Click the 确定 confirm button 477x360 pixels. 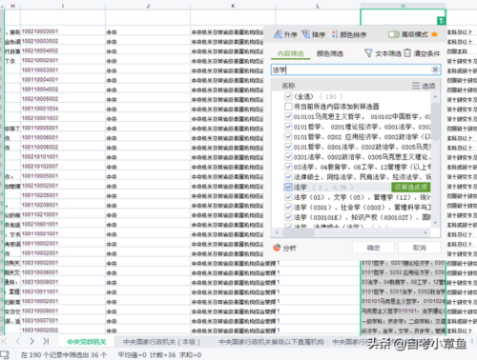(373, 248)
